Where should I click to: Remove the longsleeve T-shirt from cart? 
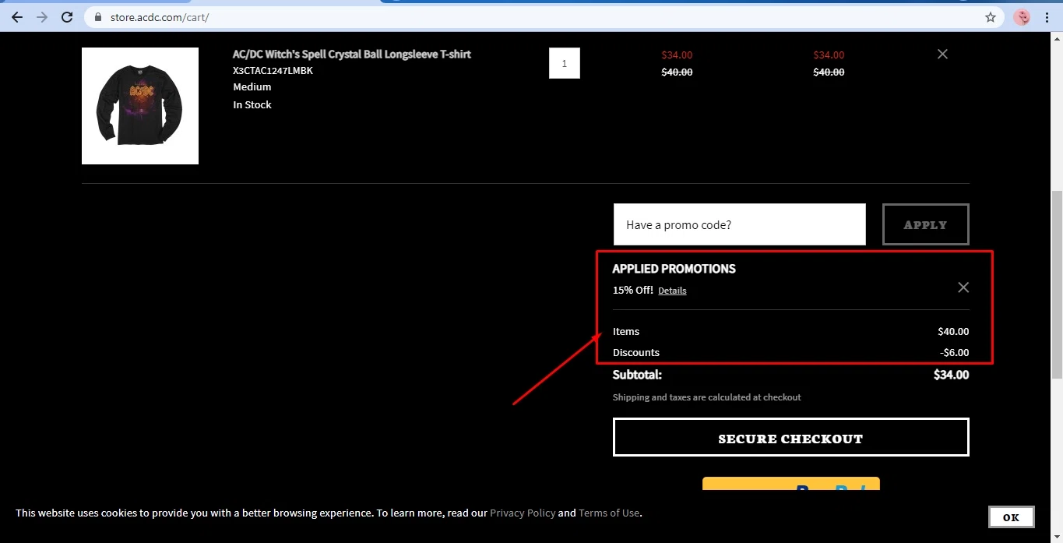pyautogui.click(x=942, y=54)
